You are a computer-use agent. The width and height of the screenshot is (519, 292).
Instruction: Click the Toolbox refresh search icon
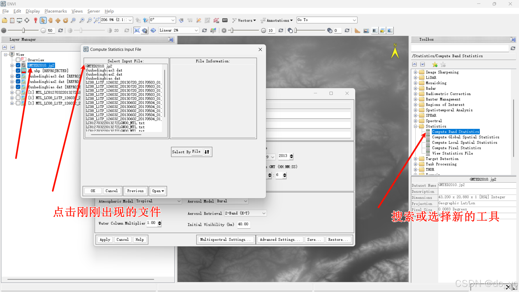click(513, 48)
